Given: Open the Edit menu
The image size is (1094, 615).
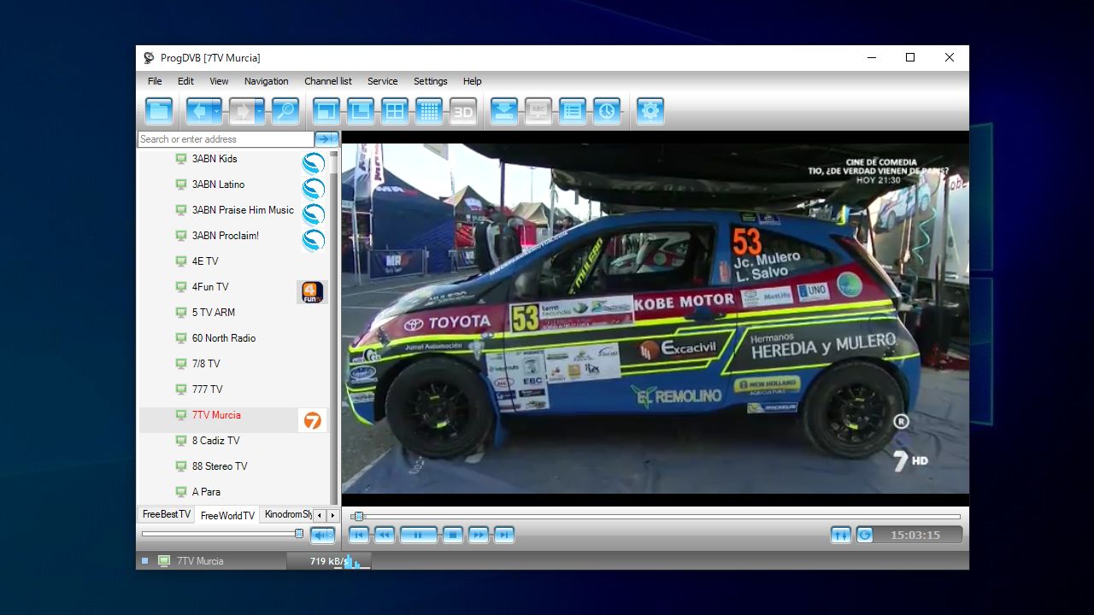Looking at the screenshot, I should (x=185, y=81).
